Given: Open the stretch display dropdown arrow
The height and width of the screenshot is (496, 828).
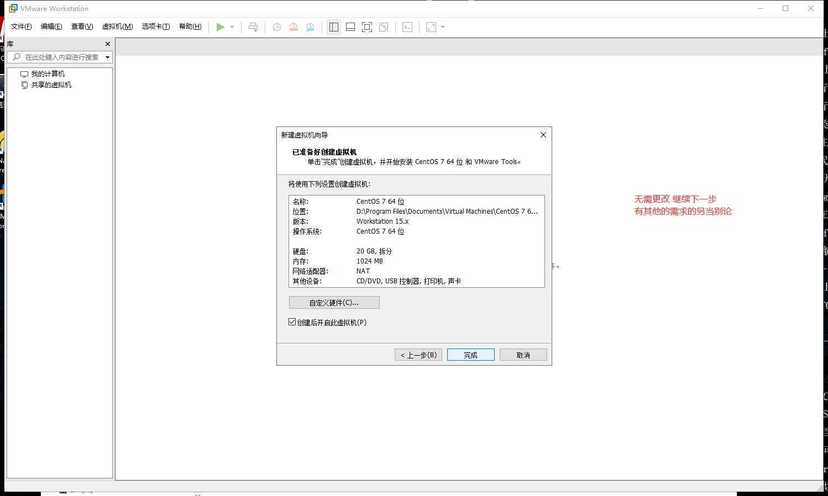Looking at the screenshot, I should [443, 27].
